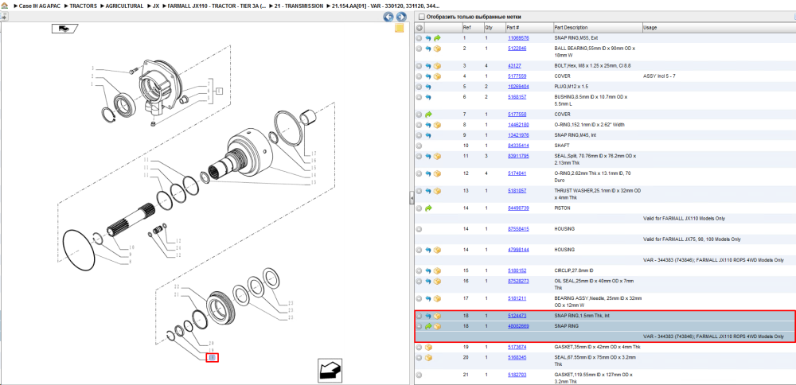Click the toolbar tool icon at diagram top-left
Viewport: 796px width, 385px height.
(x=3, y=17)
